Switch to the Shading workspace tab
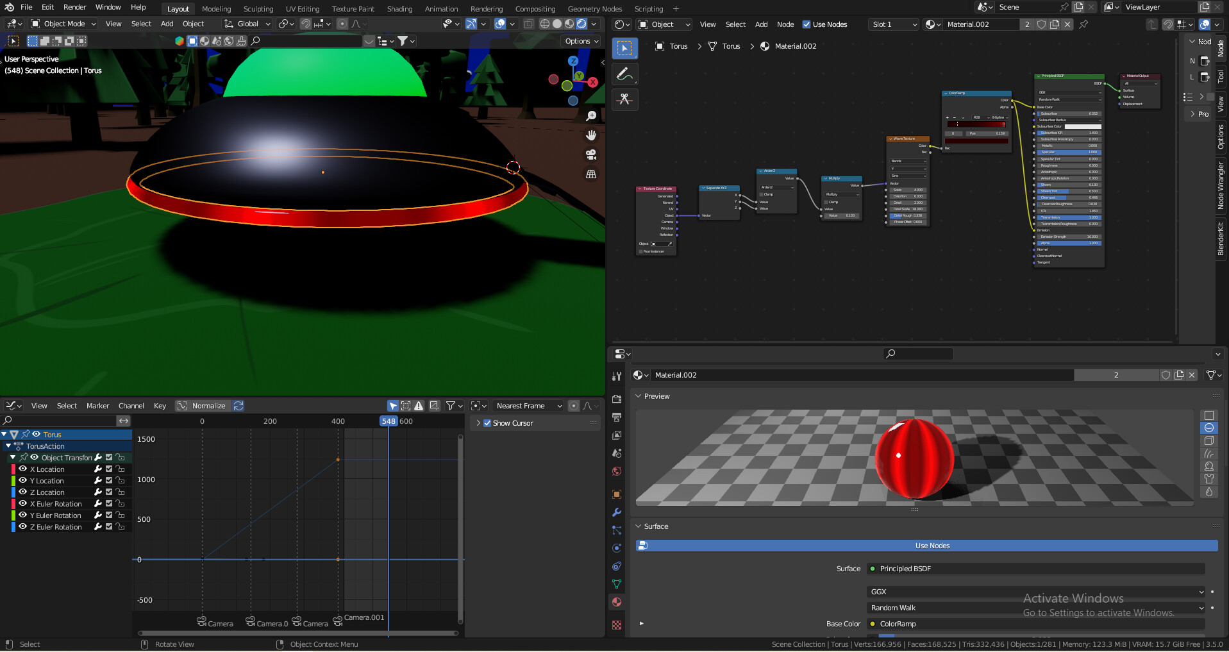 point(399,9)
